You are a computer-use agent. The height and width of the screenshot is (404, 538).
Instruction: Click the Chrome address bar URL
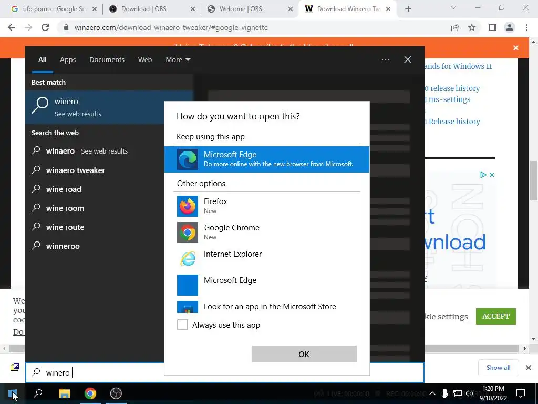pos(171,27)
